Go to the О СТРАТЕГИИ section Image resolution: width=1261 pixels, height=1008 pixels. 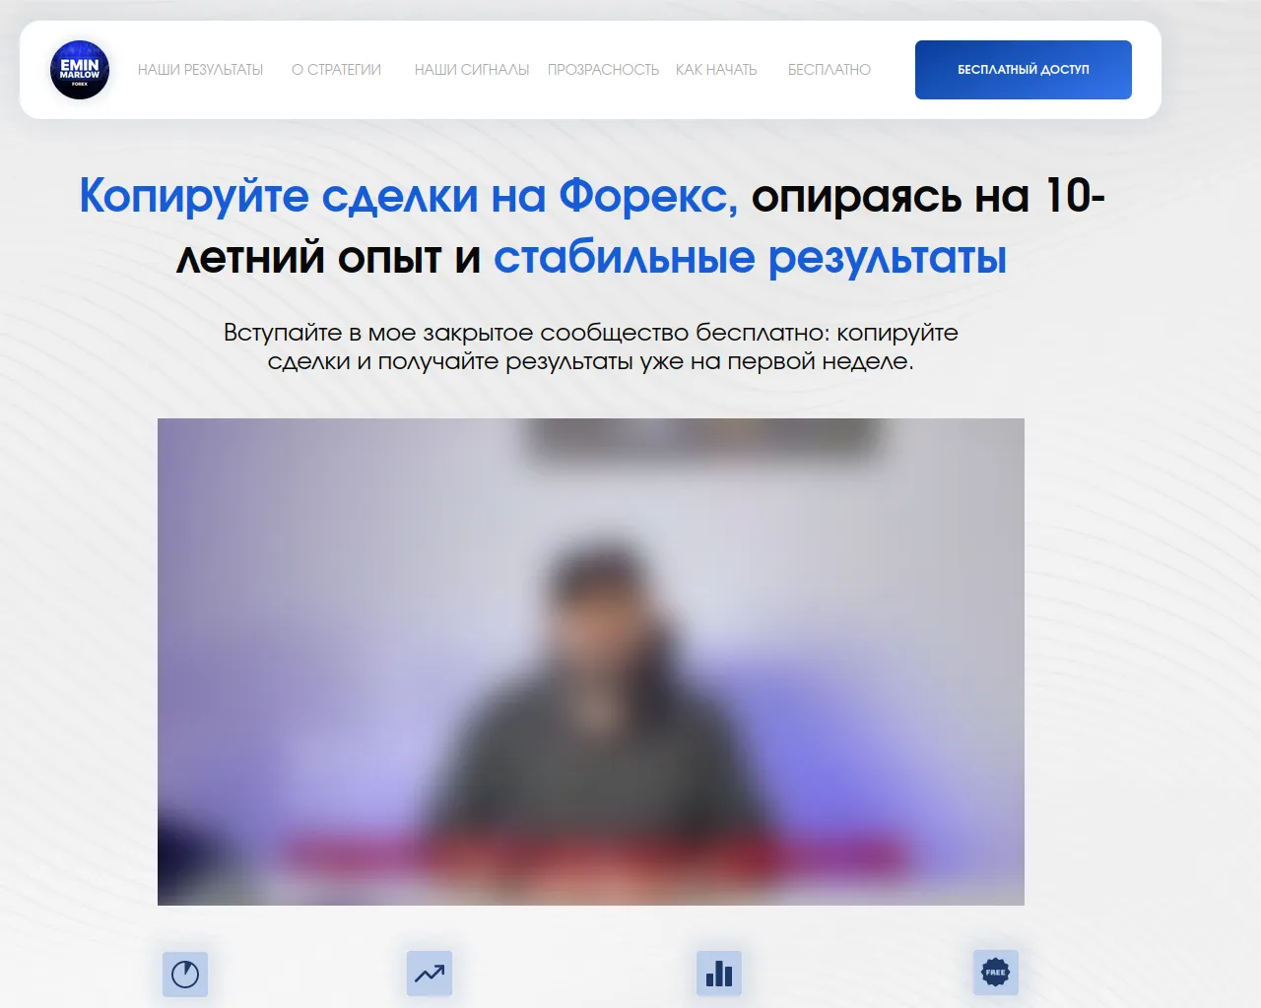click(336, 70)
